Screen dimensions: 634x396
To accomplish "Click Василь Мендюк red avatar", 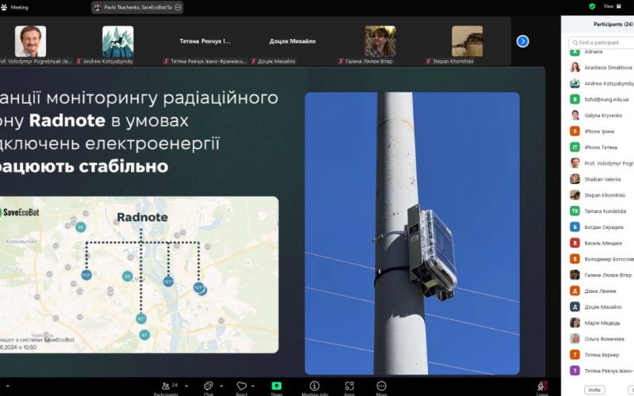I will click(x=575, y=243).
